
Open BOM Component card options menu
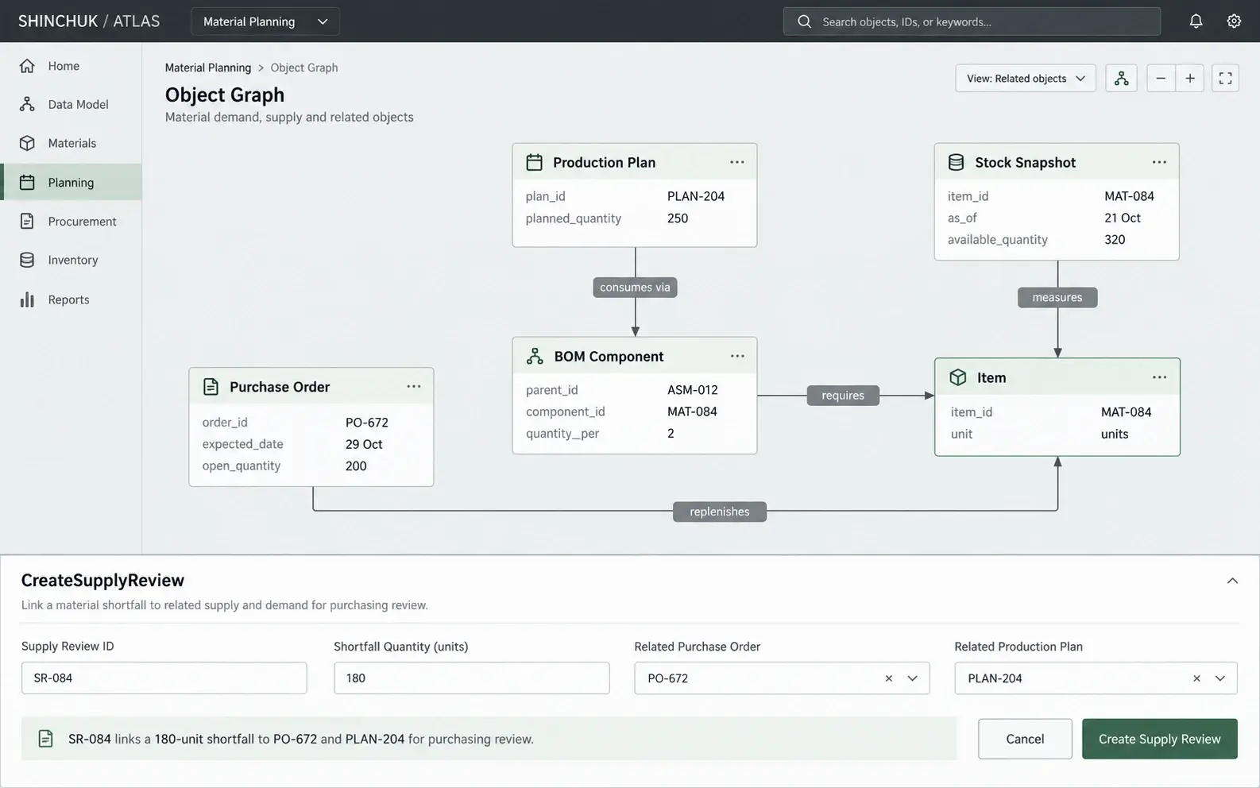737,356
